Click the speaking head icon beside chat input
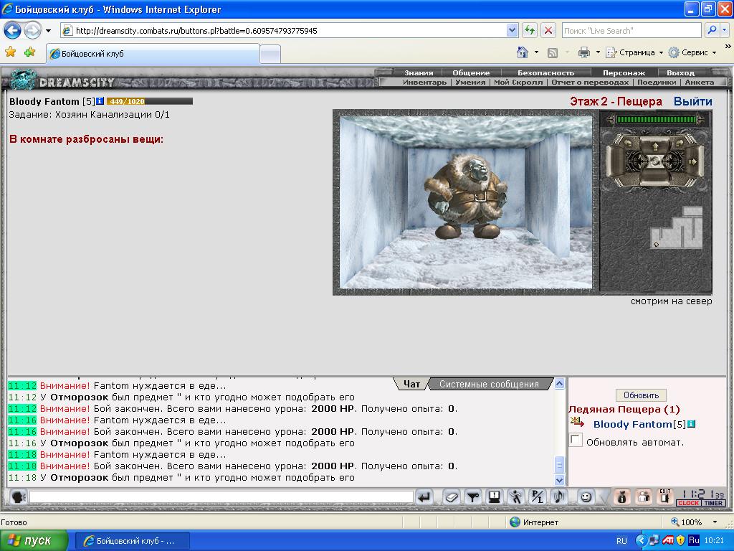The image size is (734, 551). click(x=17, y=496)
